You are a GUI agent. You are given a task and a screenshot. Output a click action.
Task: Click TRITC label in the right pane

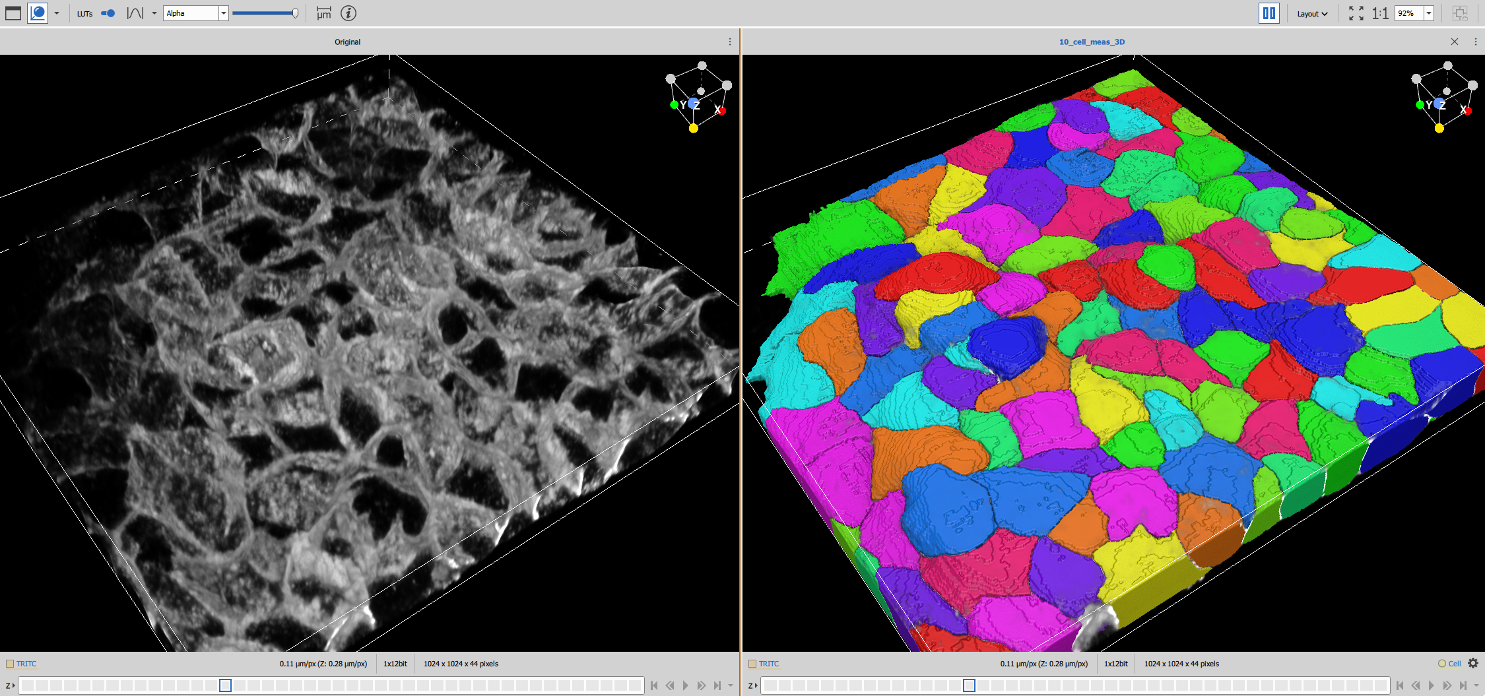pyautogui.click(x=768, y=664)
